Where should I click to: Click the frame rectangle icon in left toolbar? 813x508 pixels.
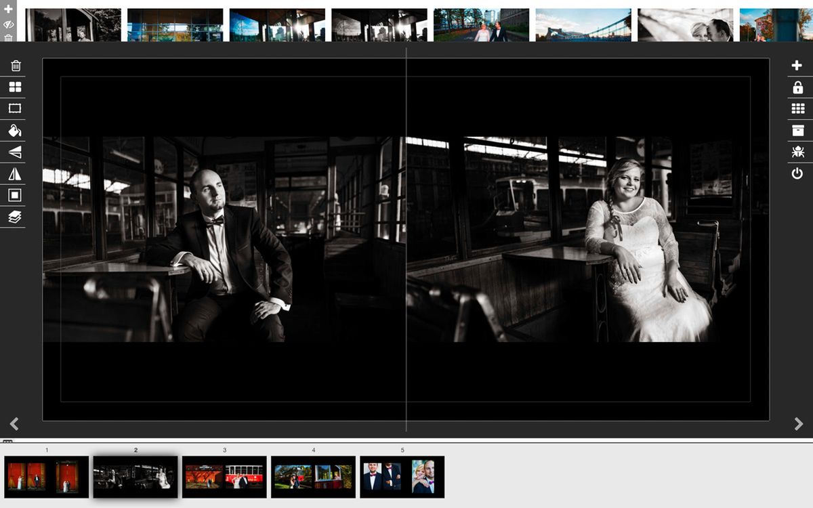click(15, 108)
